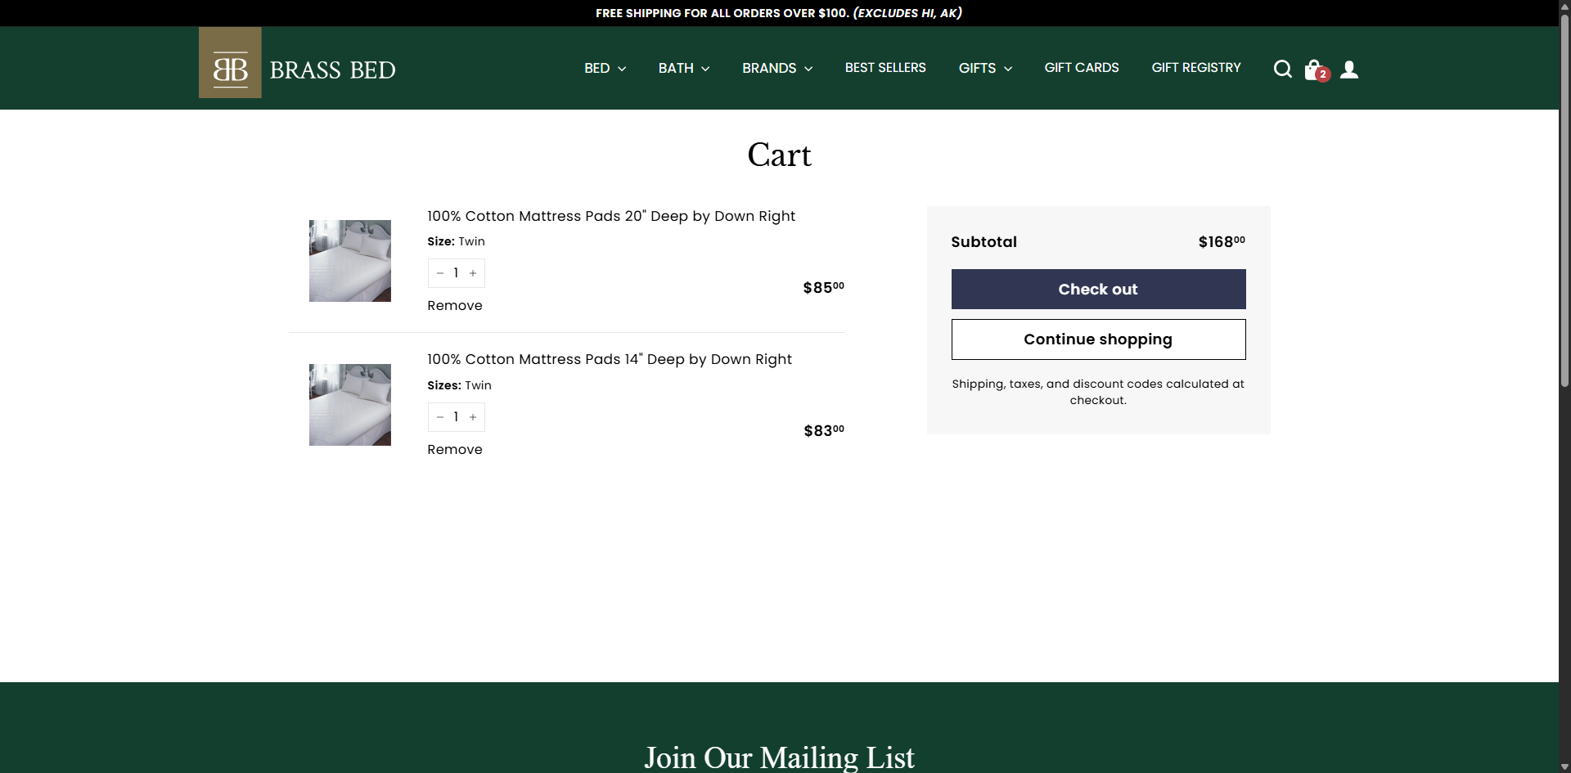The image size is (1571, 773).
Task: Click the subtotal amount $168.00
Action: 1222,241
